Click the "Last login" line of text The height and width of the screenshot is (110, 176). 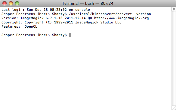click(x=46, y=10)
